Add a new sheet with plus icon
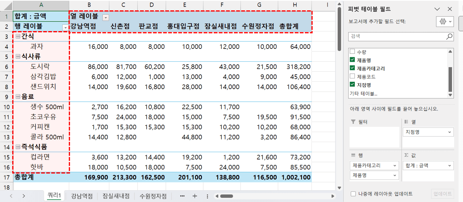 195,196
